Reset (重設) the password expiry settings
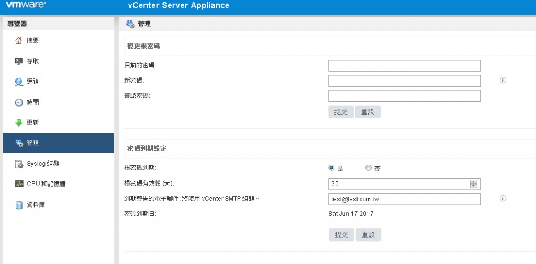 coord(368,235)
